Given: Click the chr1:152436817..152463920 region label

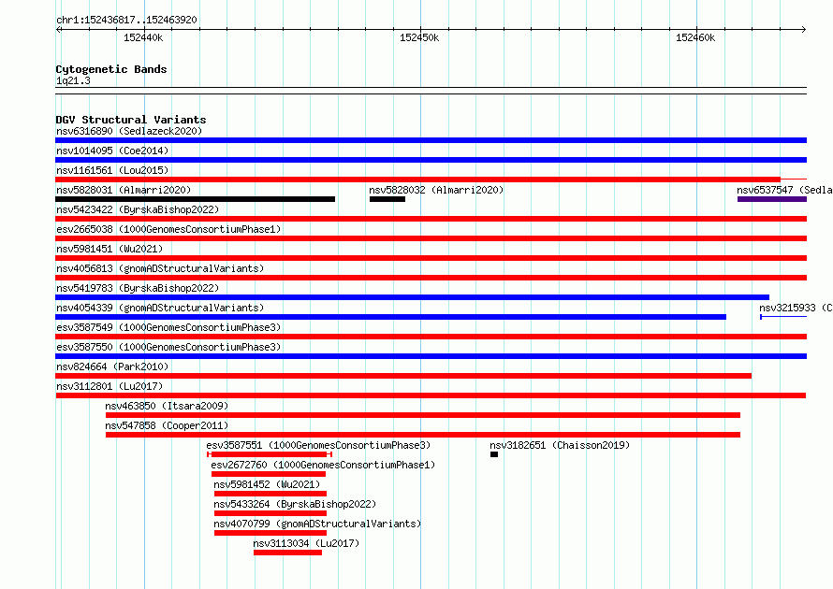Looking at the screenshot, I should pyautogui.click(x=126, y=20).
